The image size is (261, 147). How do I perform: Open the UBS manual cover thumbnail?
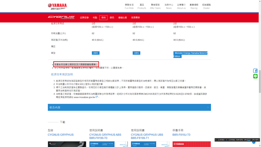point(150,144)
